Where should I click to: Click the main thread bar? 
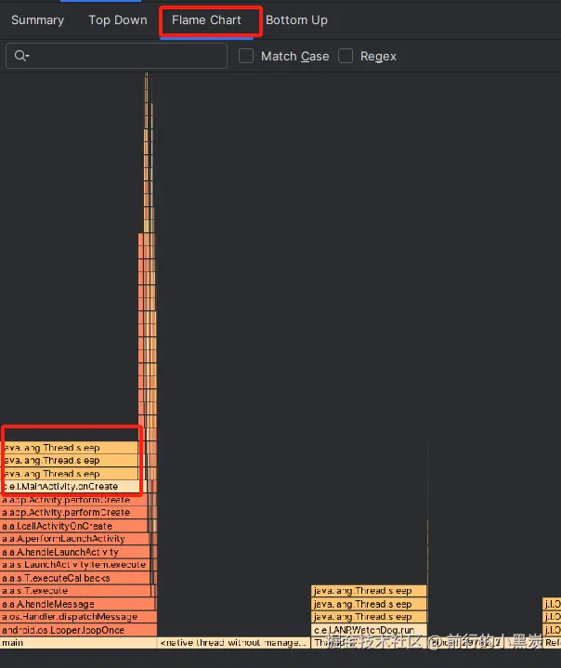[x=78, y=643]
